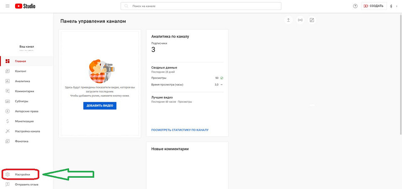
Task: Click the upload video arrow icon
Action: point(288,20)
